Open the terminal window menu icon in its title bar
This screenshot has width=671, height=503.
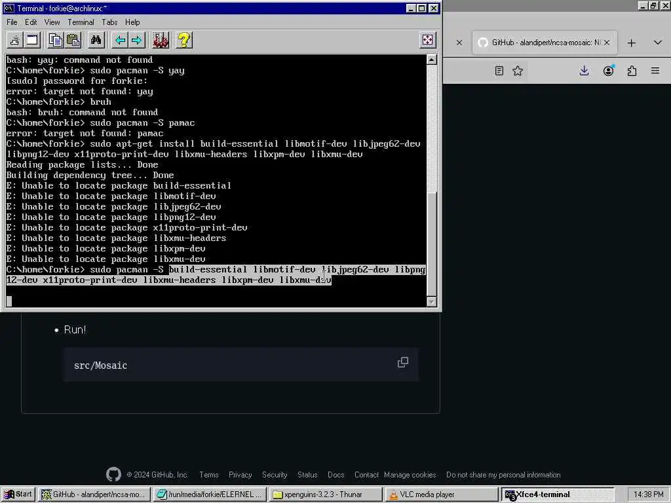click(x=9, y=8)
